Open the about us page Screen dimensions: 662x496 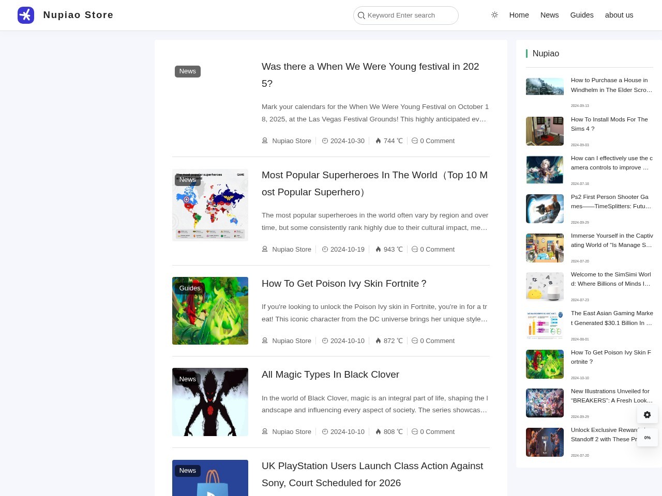(619, 15)
